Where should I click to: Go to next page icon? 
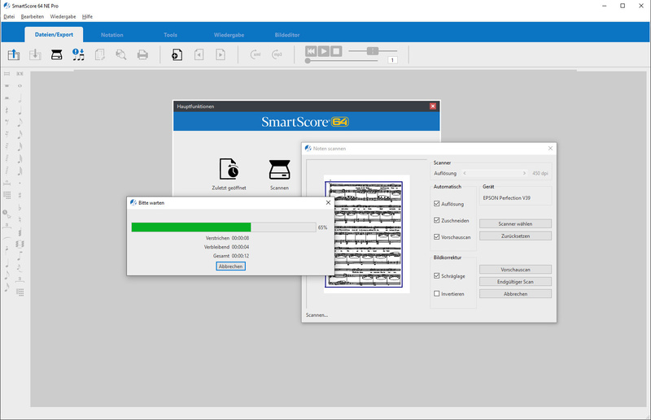coord(221,54)
